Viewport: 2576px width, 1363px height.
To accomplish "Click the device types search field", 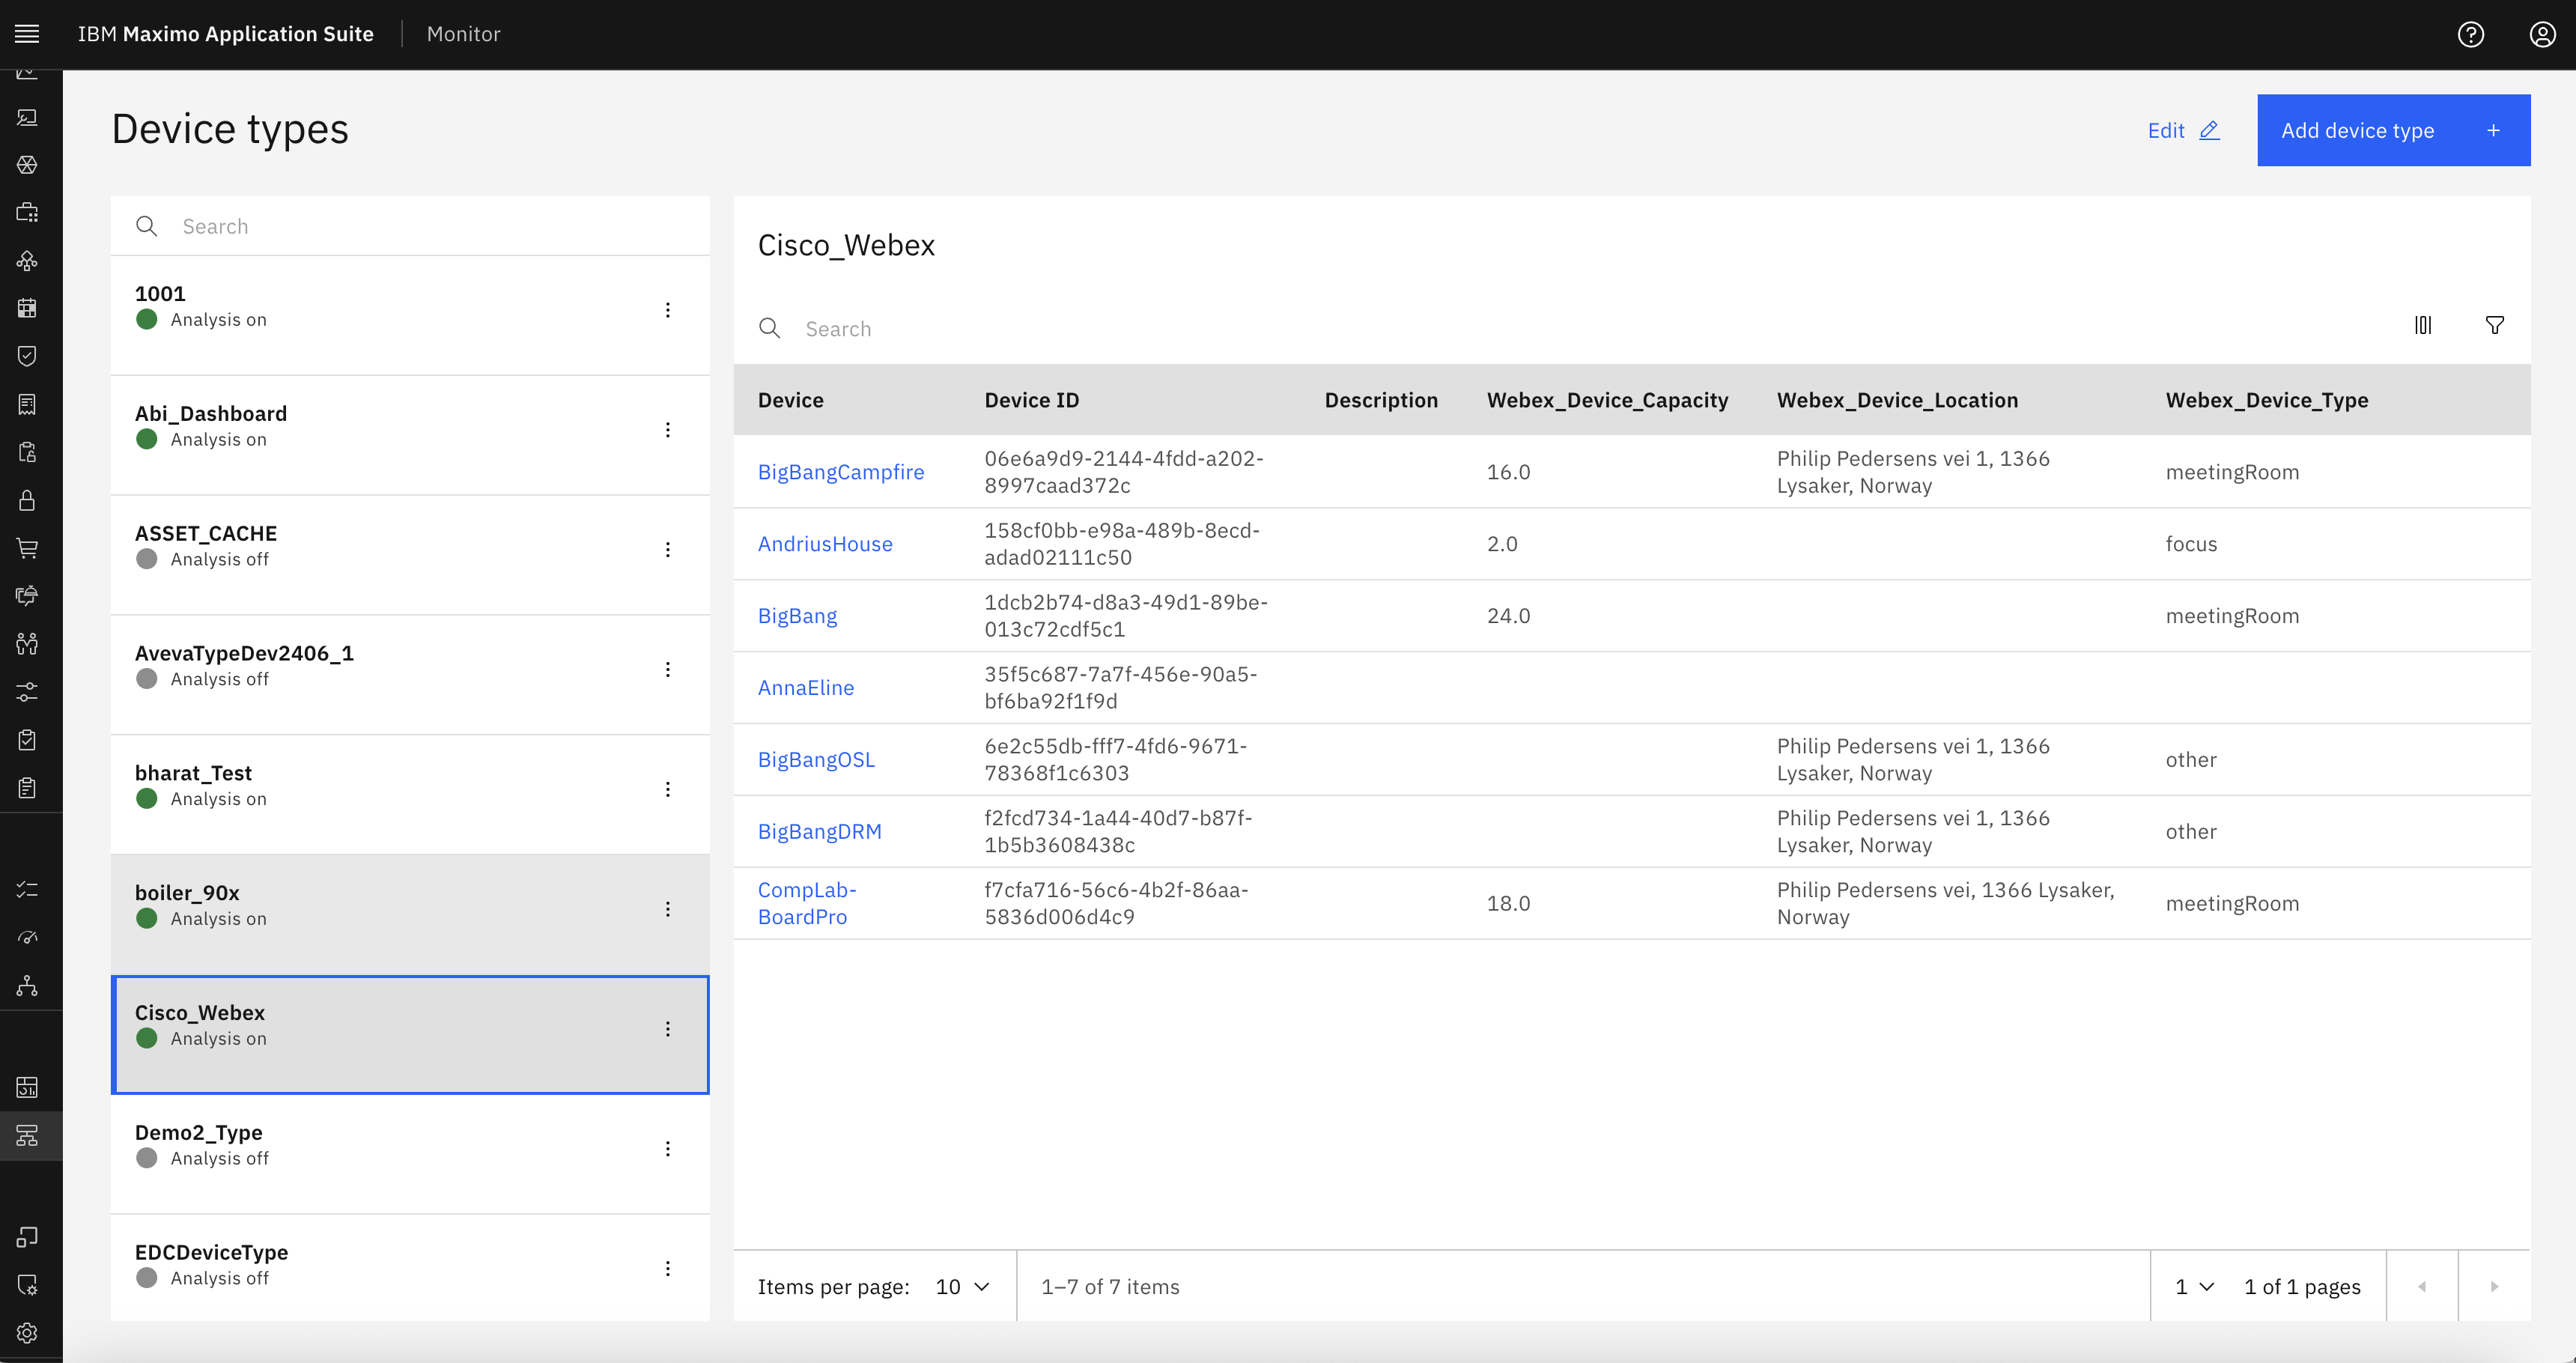I will click(x=410, y=226).
